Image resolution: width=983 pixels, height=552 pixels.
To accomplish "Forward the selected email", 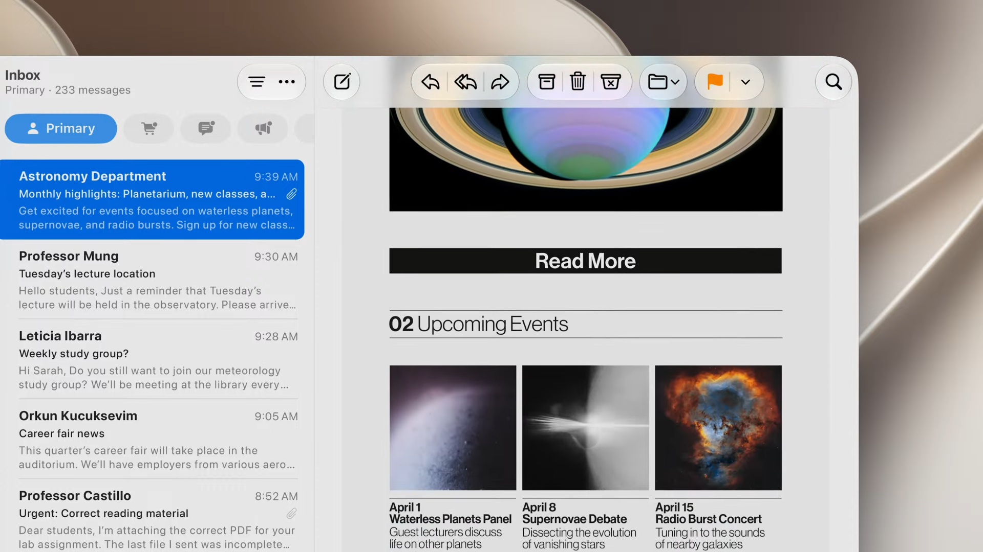I will (x=500, y=82).
